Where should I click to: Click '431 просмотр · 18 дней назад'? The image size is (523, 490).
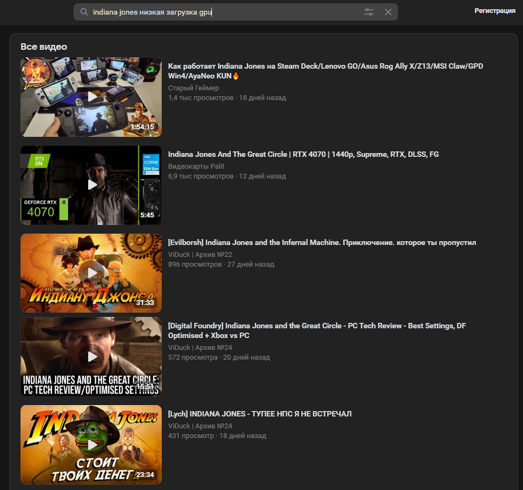click(217, 435)
